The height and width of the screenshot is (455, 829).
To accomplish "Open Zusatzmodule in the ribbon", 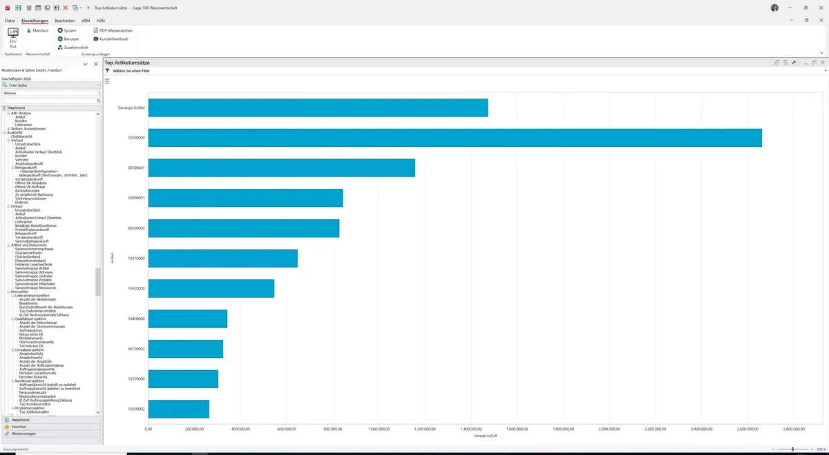I will [73, 47].
